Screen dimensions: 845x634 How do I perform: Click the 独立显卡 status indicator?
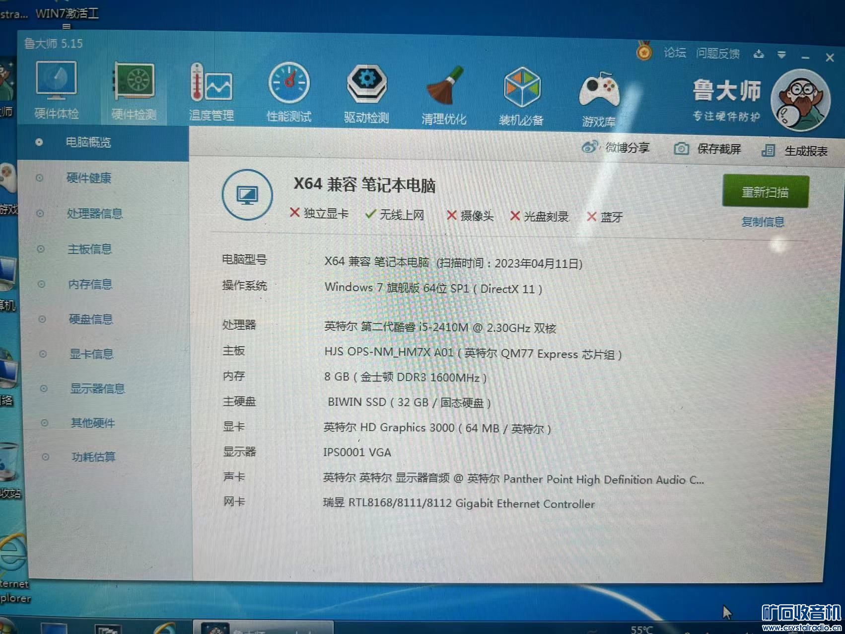tap(319, 213)
